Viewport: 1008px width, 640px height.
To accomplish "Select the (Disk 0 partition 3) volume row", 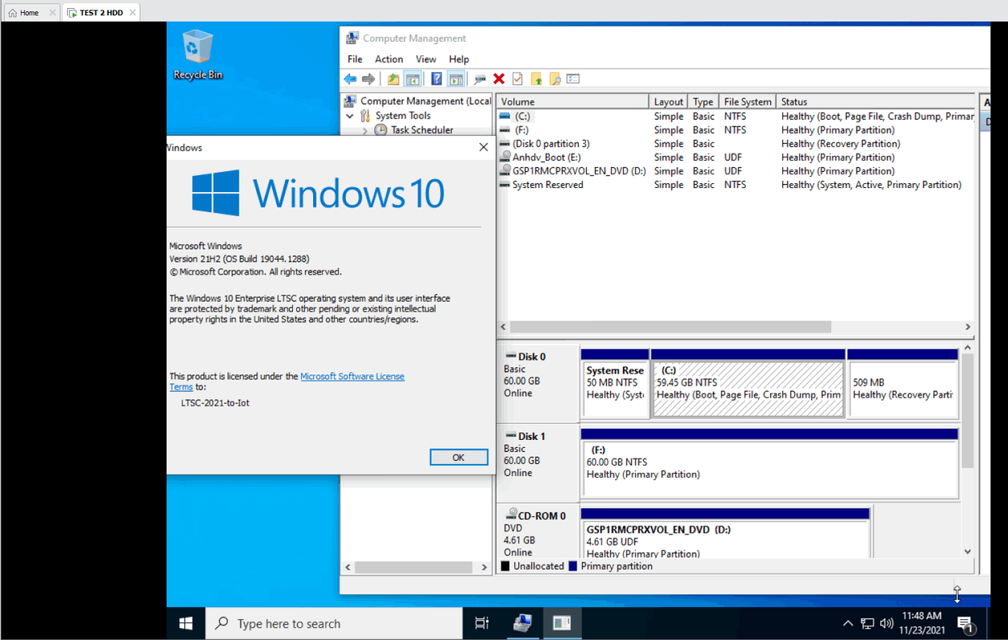I will coord(736,144).
